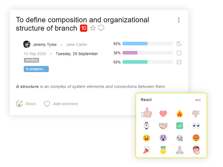Open the three-dot task options menu

(179, 20)
